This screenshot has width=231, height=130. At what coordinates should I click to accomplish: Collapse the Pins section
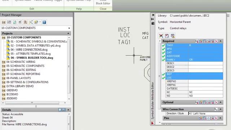[221, 118]
